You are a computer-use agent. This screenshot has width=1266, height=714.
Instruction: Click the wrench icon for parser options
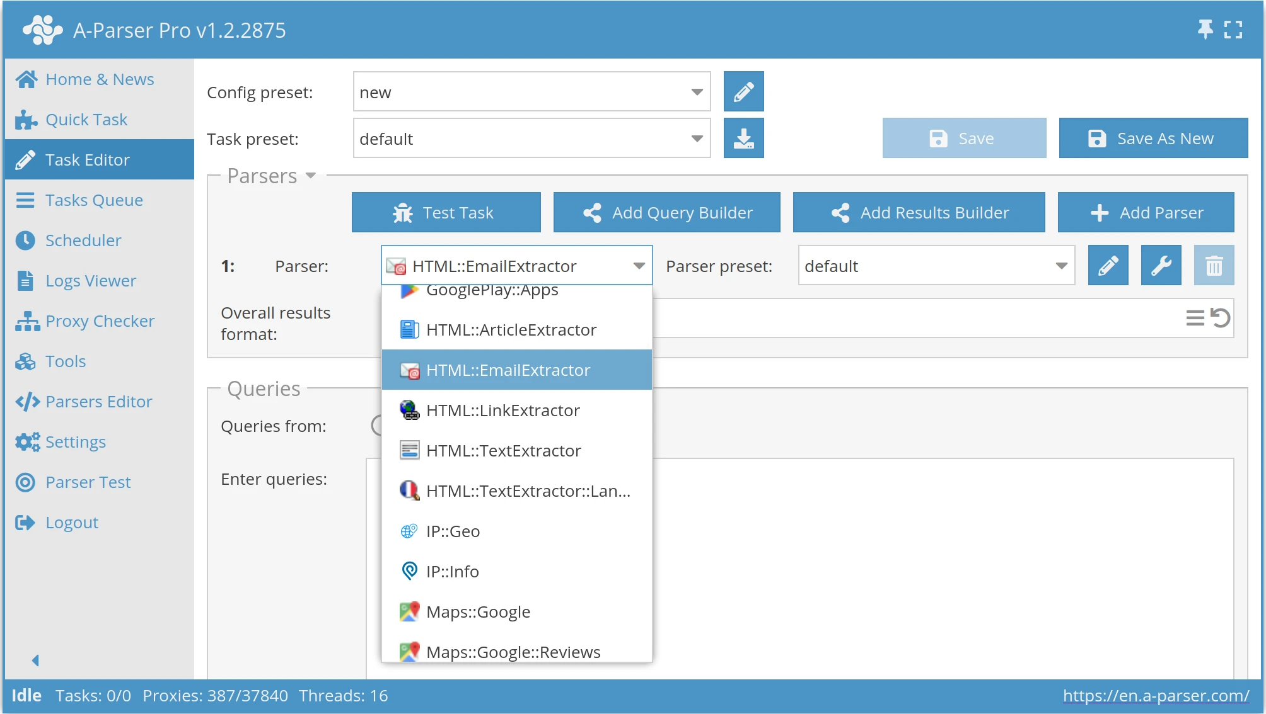[1161, 266]
